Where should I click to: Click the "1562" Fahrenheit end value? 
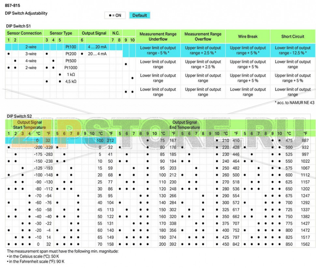(x=305, y=244)
